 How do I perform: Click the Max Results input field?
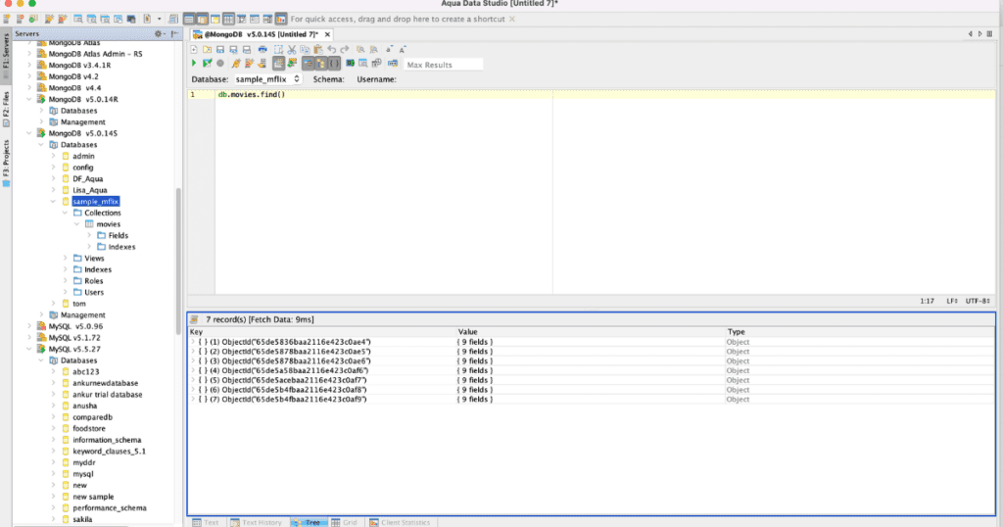click(x=443, y=65)
